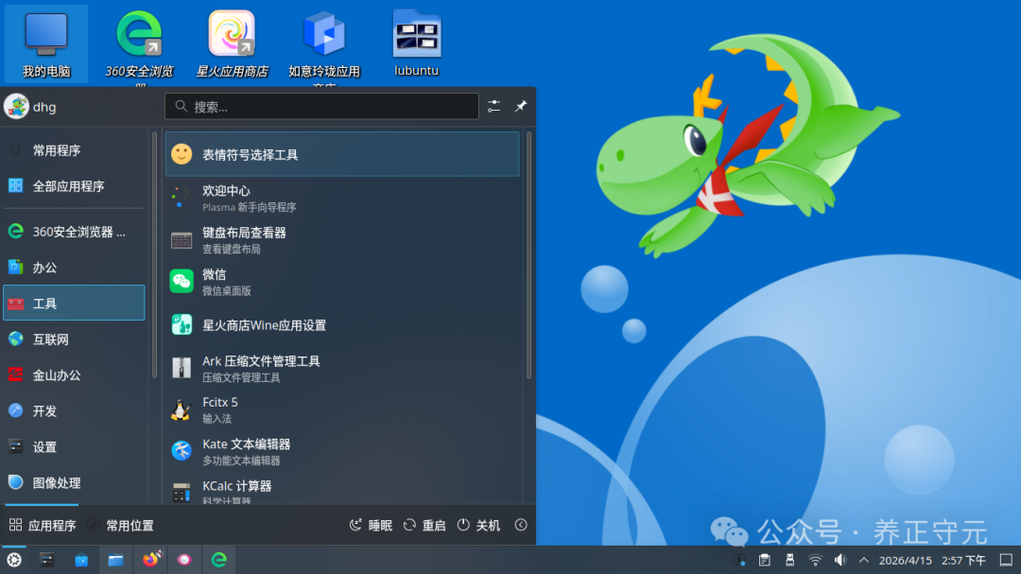
Task: Select the 全部应用程序 category
Action: [x=74, y=186]
